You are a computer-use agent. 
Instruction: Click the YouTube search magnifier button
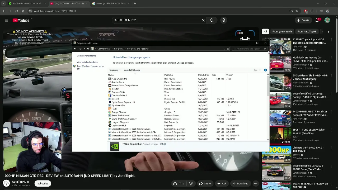212,20
